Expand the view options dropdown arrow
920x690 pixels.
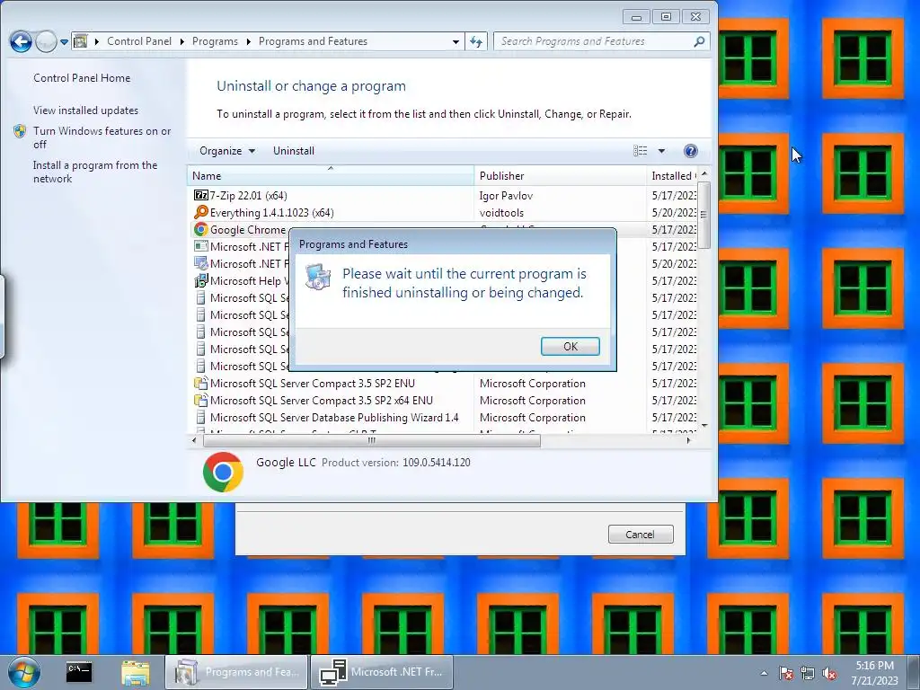point(661,151)
